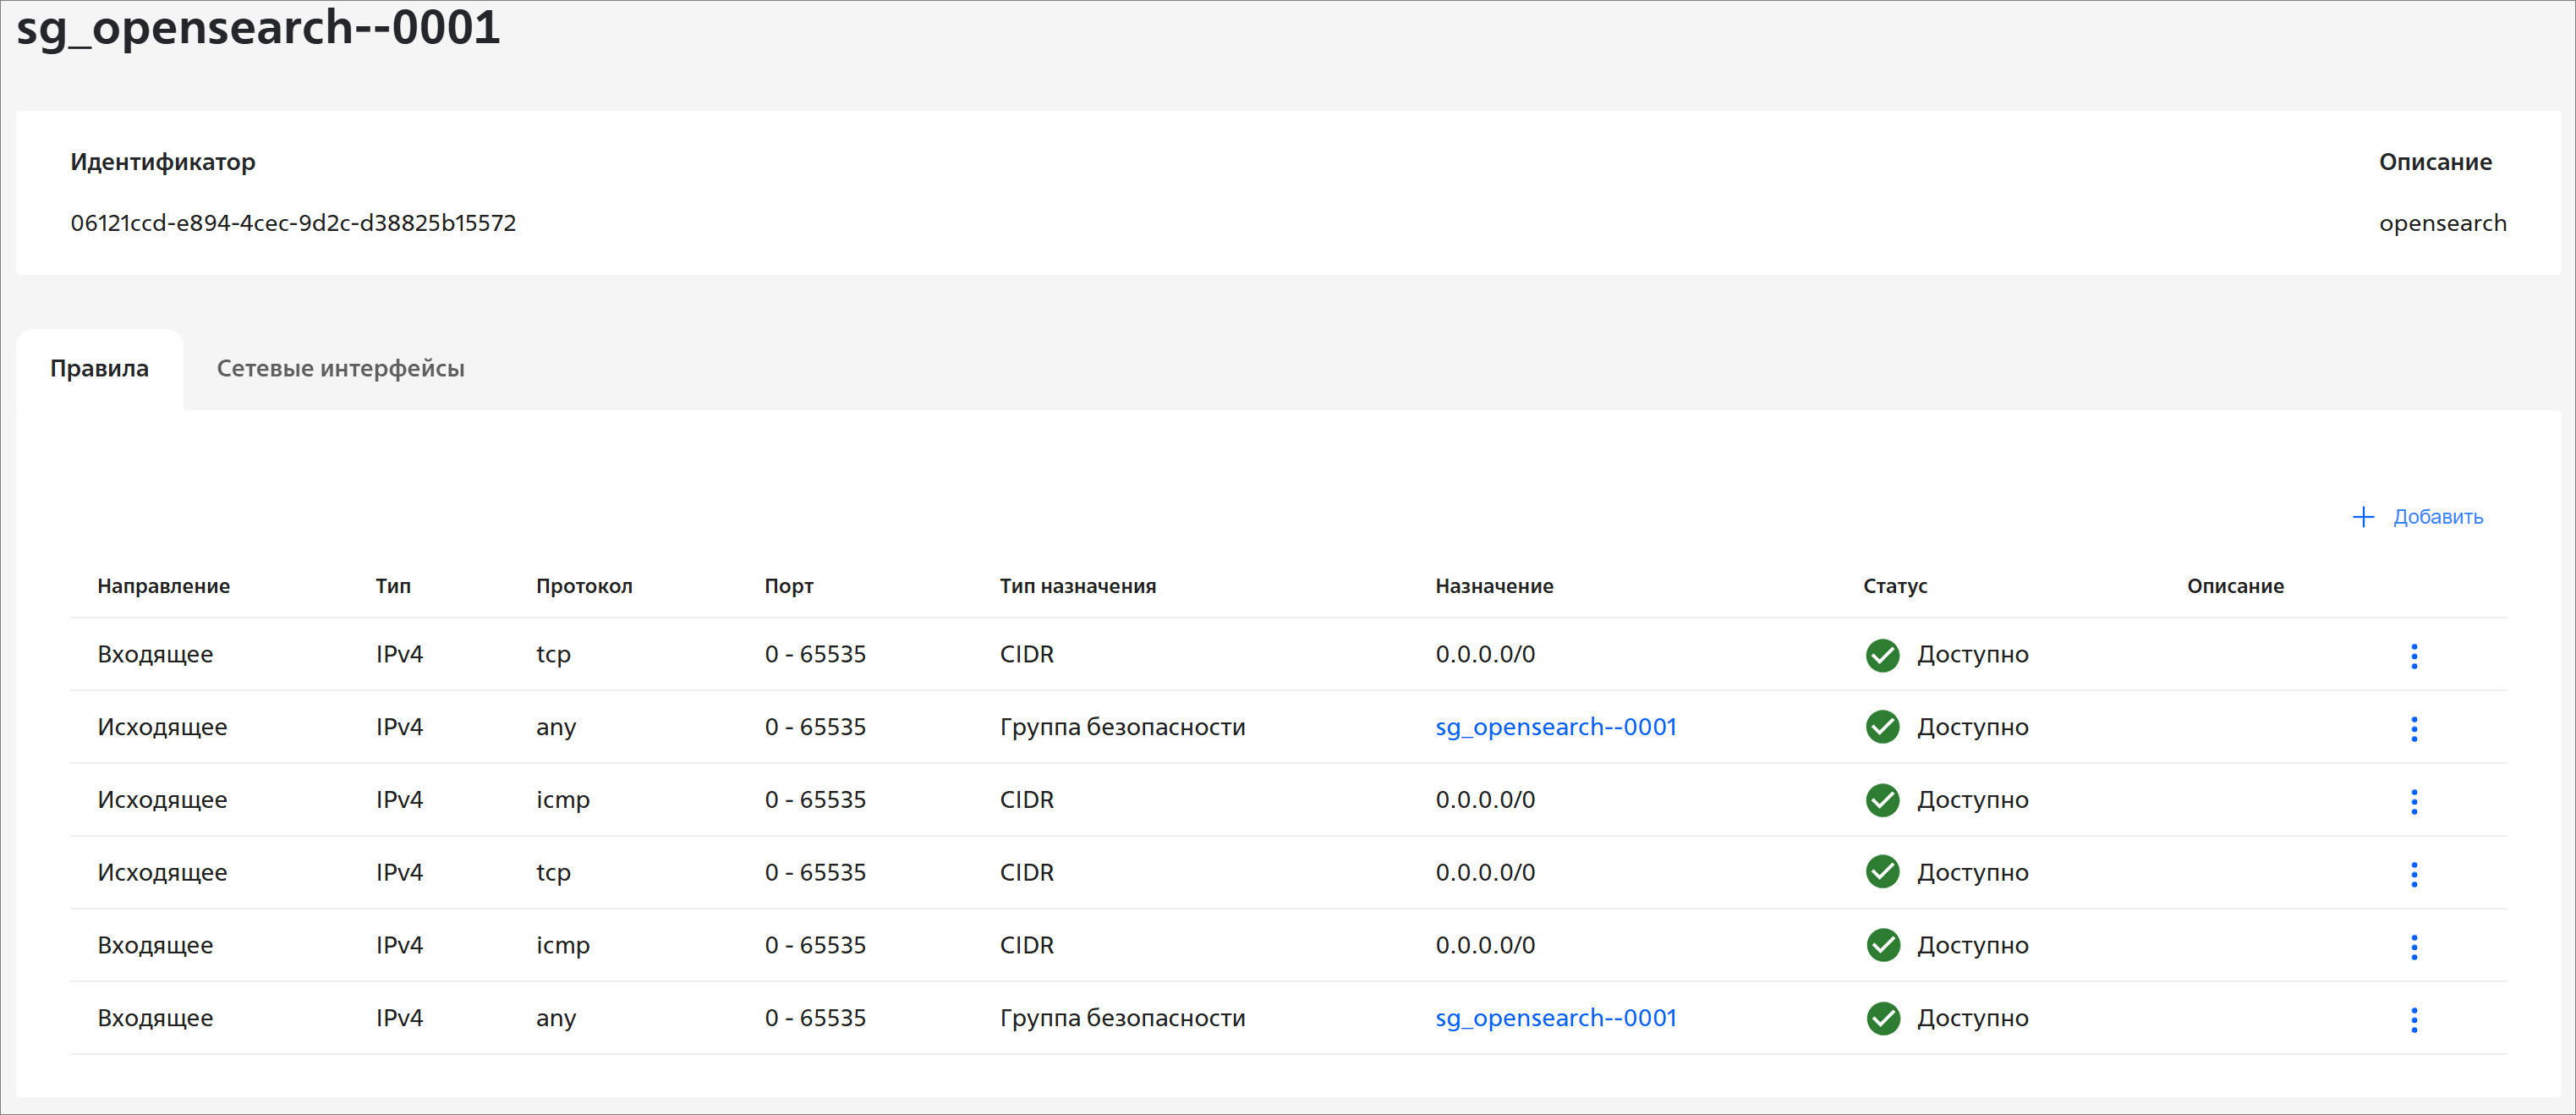Open actions menu for outgoing tcp rule

pos(2413,874)
